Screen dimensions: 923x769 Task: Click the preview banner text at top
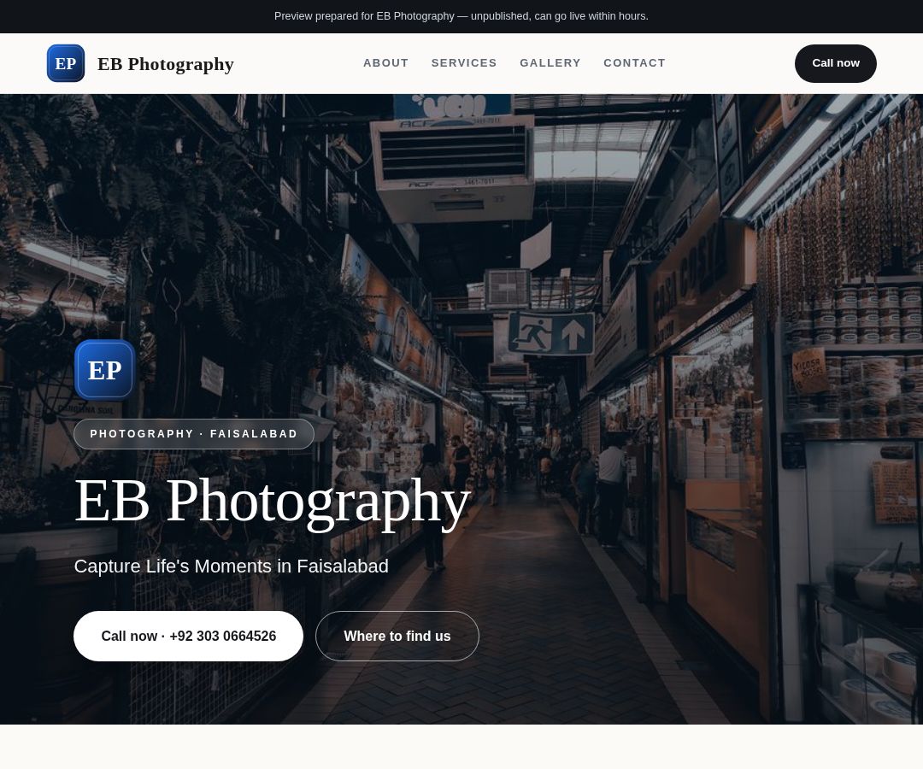click(x=461, y=16)
